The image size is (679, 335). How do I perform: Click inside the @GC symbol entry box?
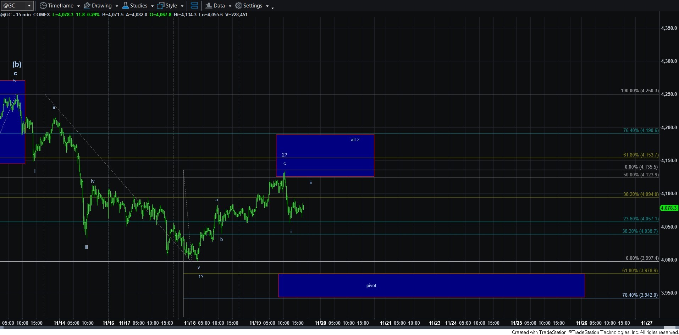(x=13, y=6)
